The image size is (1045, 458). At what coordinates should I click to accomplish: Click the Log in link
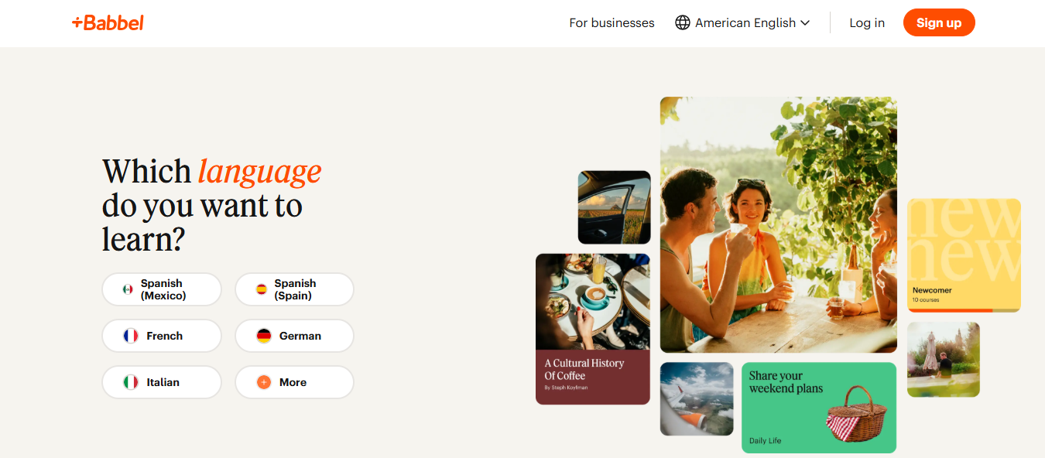[x=867, y=22]
